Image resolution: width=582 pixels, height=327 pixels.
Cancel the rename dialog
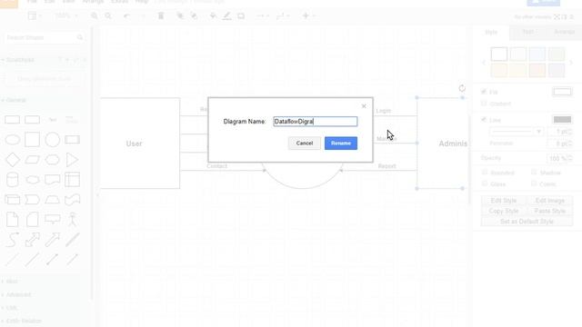305,144
